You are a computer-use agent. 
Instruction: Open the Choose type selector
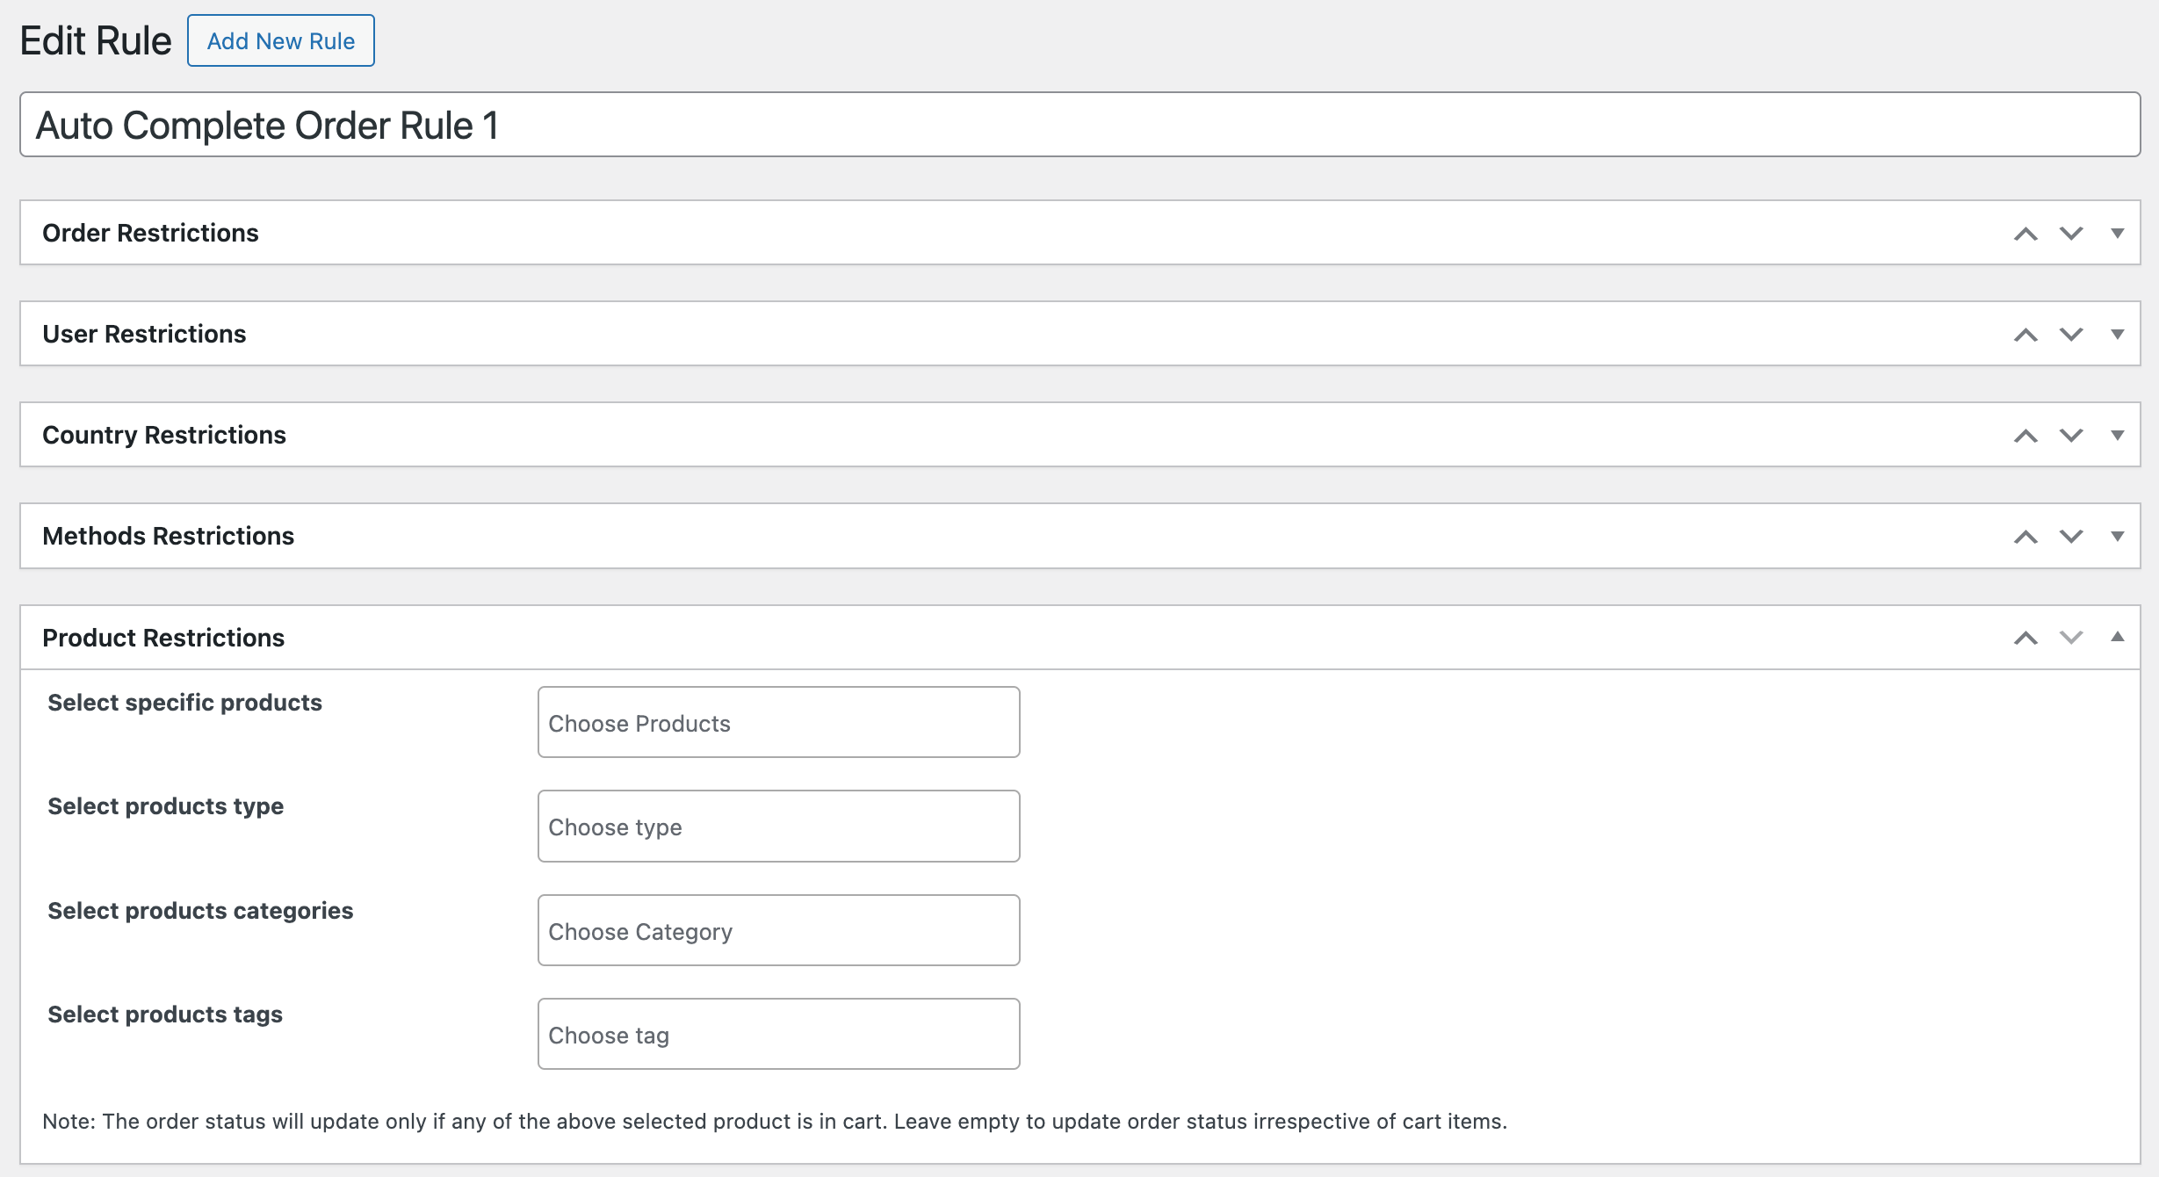[x=777, y=826]
